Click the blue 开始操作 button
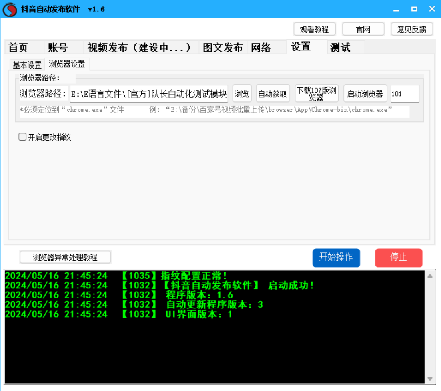441x391 pixels. (336, 257)
